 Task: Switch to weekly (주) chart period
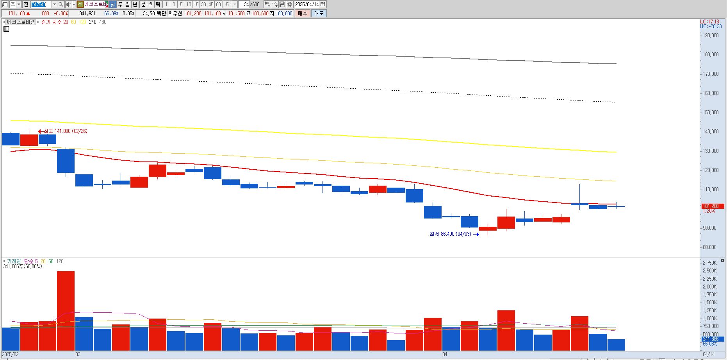[120, 4]
